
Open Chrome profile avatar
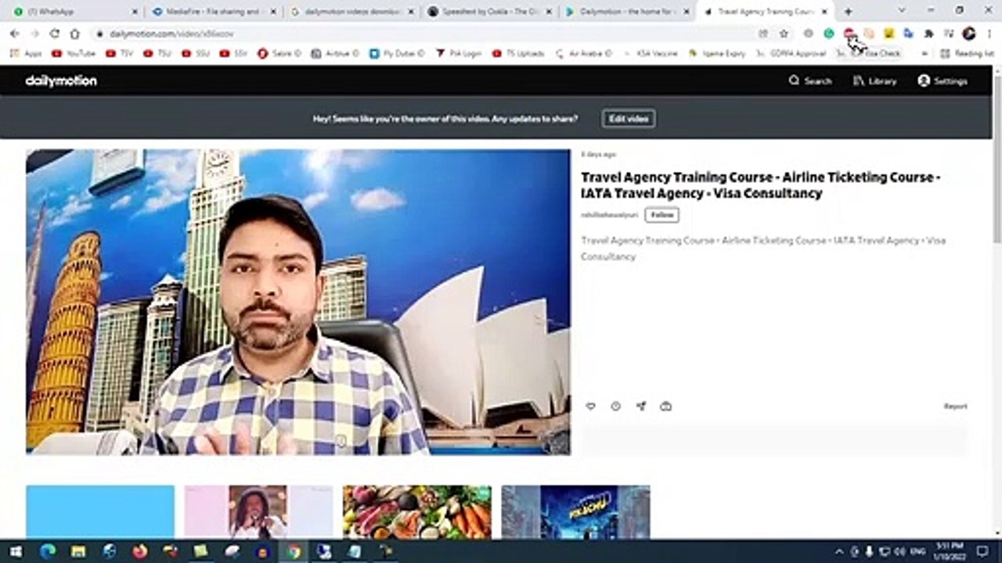coord(969,34)
